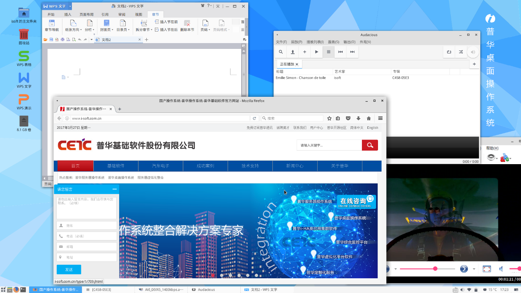The image size is (521, 293).
Task: Reload page in Firefox
Action: tap(255, 118)
